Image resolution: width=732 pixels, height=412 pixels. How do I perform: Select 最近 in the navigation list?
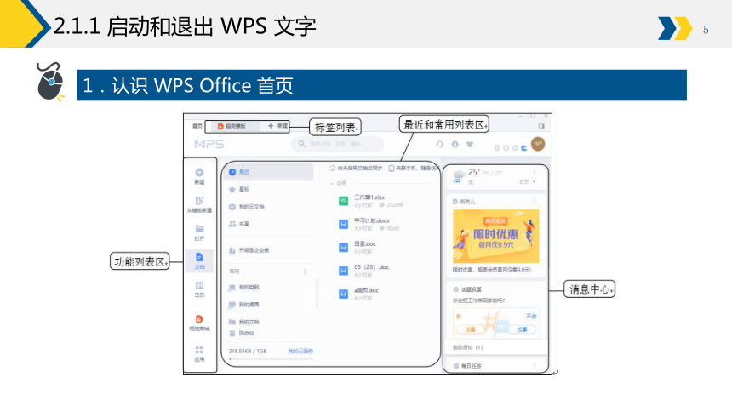click(269, 172)
